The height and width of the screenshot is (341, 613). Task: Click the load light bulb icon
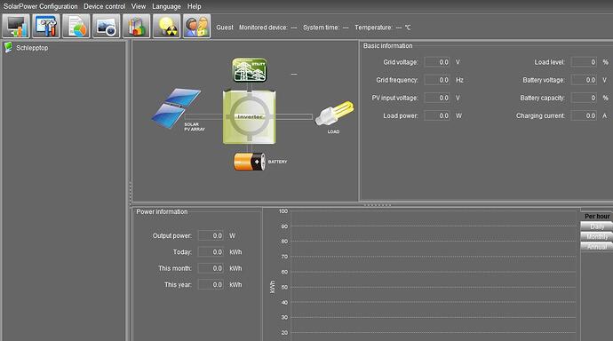[335, 114]
